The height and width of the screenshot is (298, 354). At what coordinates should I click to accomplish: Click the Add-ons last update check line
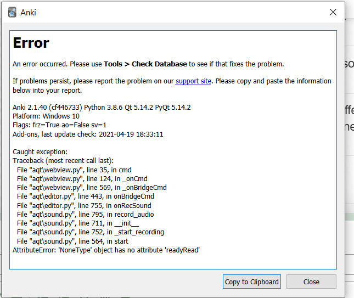[88, 134]
